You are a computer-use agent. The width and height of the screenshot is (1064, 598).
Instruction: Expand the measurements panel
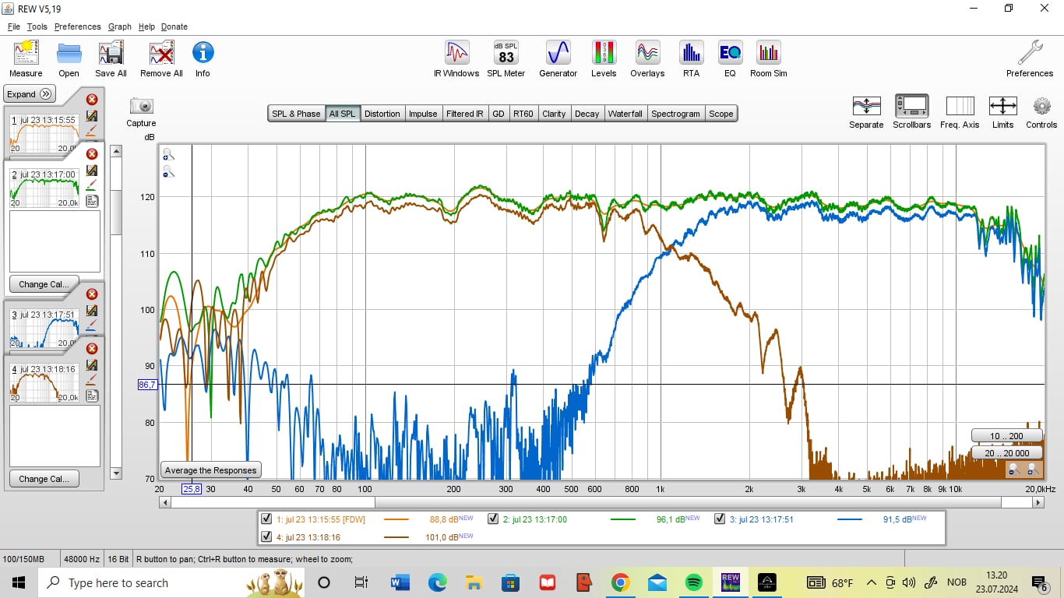coord(30,94)
